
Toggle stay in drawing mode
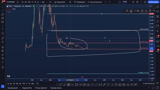click(3, 51)
